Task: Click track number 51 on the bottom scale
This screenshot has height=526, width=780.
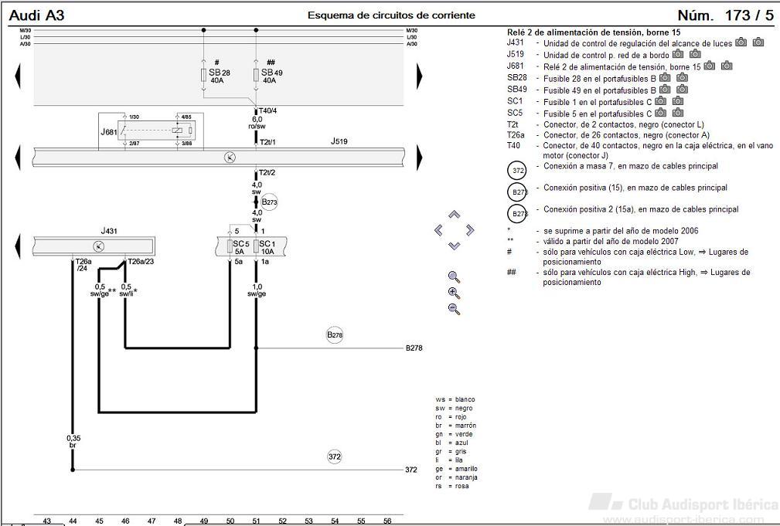Action: (x=256, y=521)
